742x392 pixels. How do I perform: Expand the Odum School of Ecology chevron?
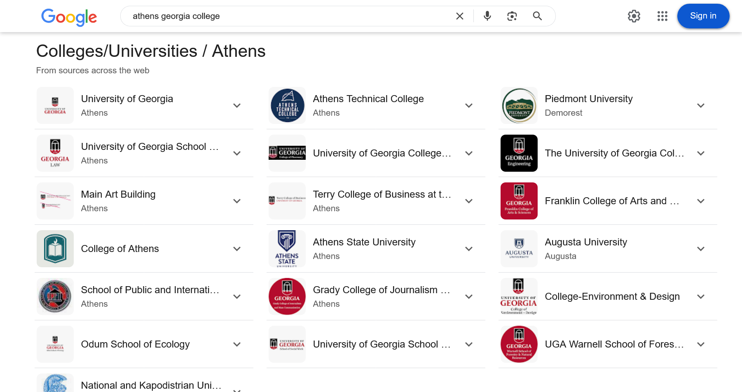(237, 344)
